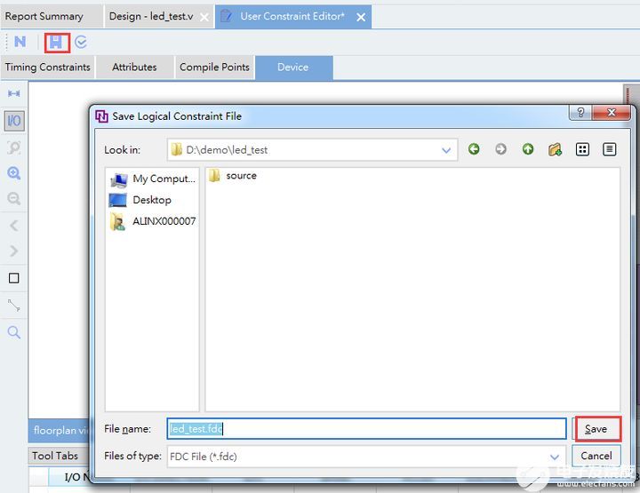This screenshot has height=493, width=640.
Task: Select the rectangle region tool
Action: pos(14,278)
